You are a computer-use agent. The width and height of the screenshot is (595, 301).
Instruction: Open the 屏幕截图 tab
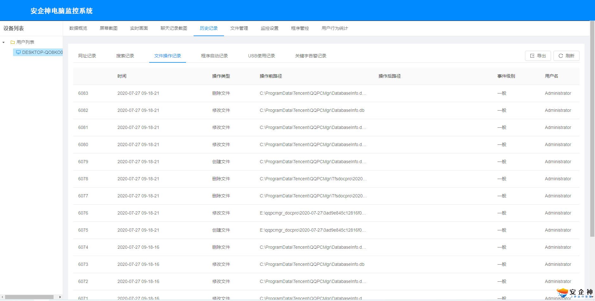pyautogui.click(x=109, y=28)
